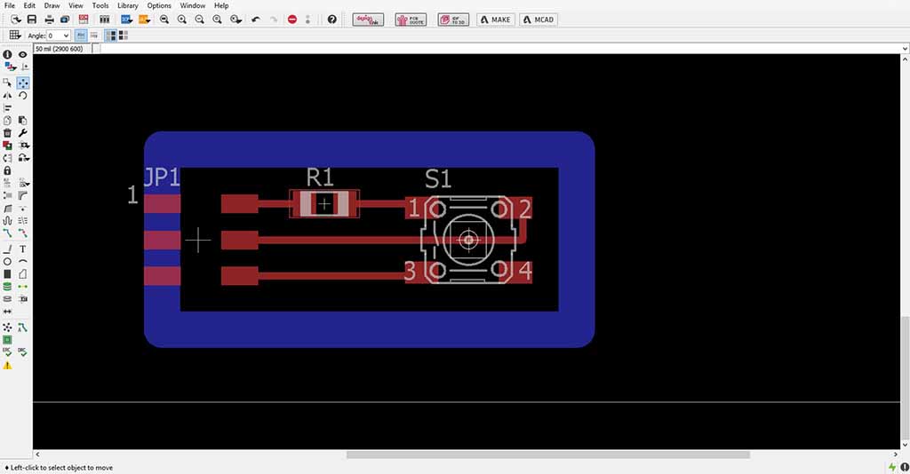The width and height of the screenshot is (910, 474).
Task: Select the Via tool
Action: (x=7, y=287)
